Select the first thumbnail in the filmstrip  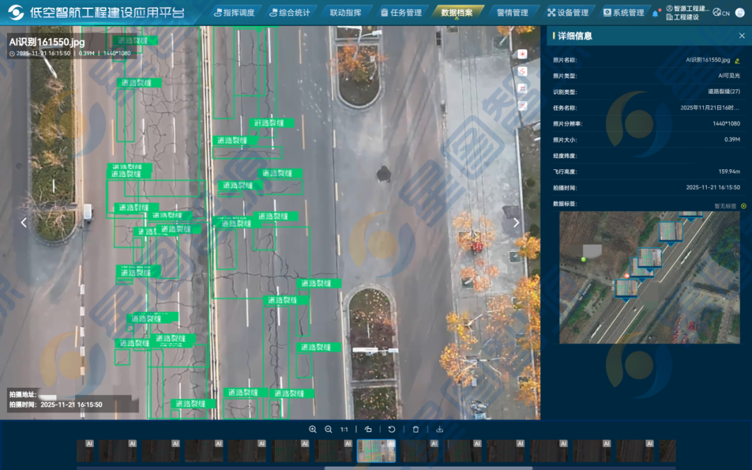85,451
